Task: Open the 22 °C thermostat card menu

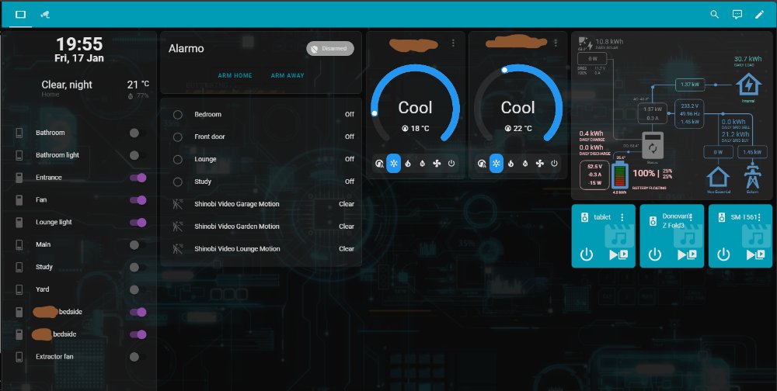Action: 556,43
